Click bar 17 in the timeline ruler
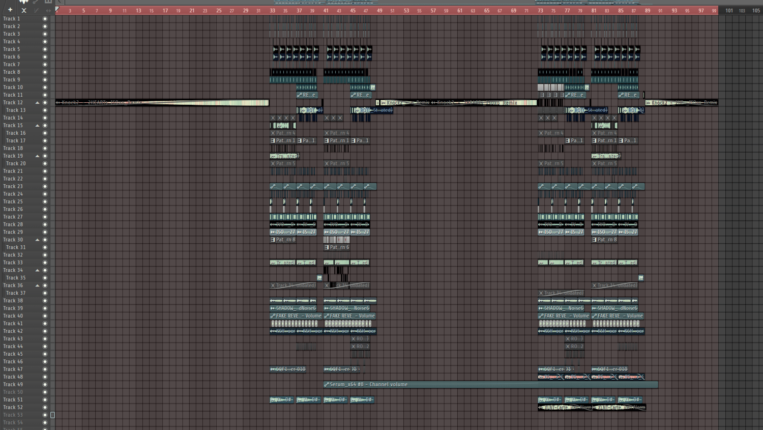This screenshot has height=430, width=763. point(165,10)
